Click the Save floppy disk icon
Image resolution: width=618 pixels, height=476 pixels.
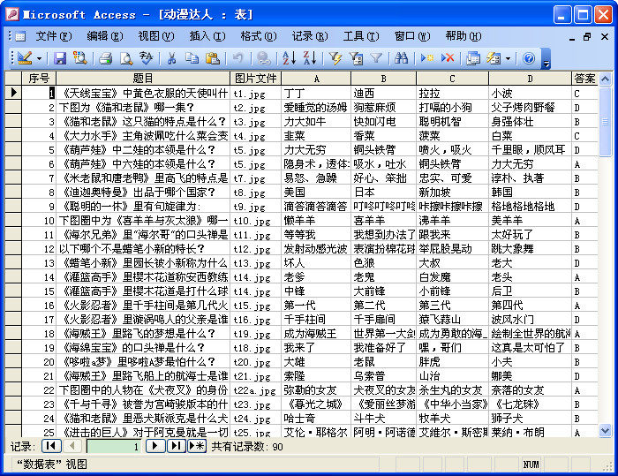click(x=60, y=58)
